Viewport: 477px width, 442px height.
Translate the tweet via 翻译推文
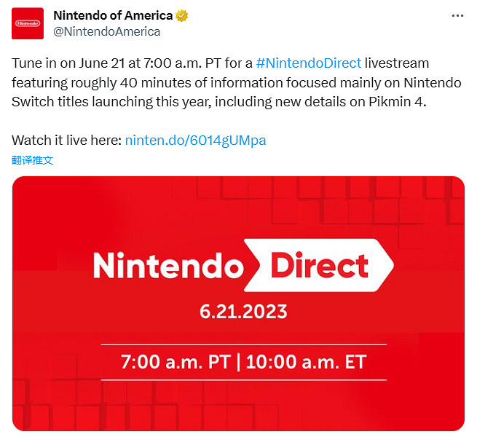pyautogui.click(x=32, y=159)
